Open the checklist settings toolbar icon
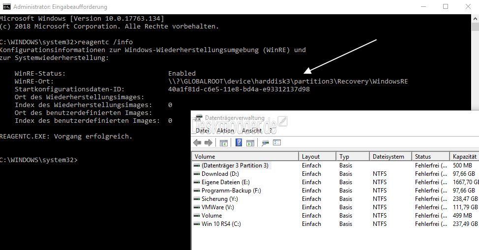The width and height of the screenshot is (479, 250). click(x=277, y=142)
